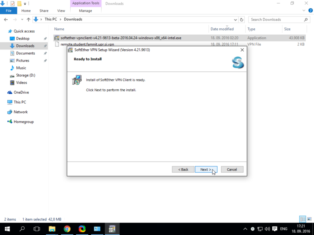
Task: Open the File menu
Action: (9, 11)
